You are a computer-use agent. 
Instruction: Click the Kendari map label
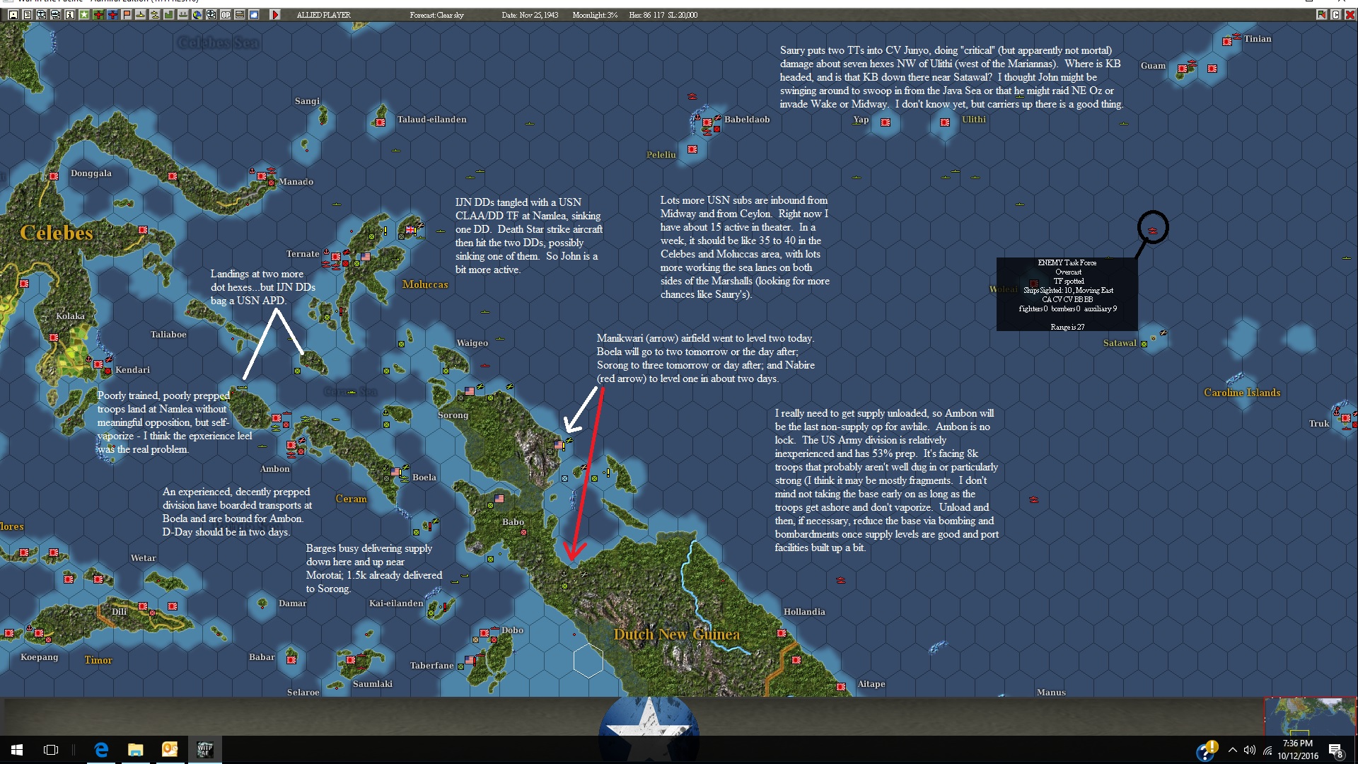133,370
